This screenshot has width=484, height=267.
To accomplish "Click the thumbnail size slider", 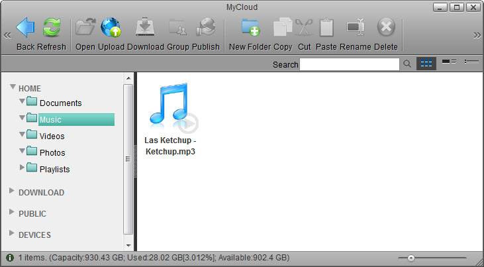I will coord(411,258).
